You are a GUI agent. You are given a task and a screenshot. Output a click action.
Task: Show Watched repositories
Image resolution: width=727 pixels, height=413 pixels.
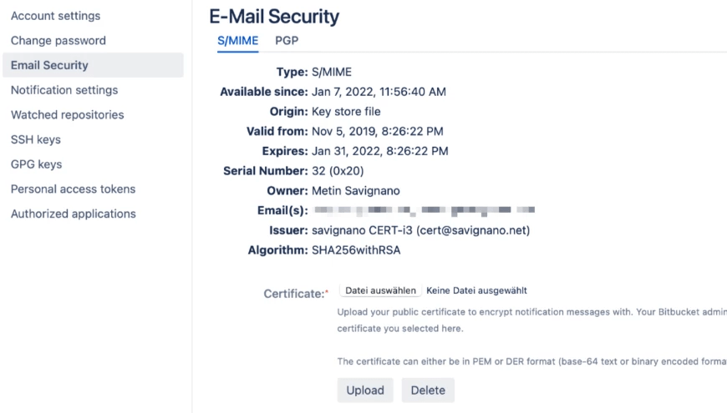(67, 114)
